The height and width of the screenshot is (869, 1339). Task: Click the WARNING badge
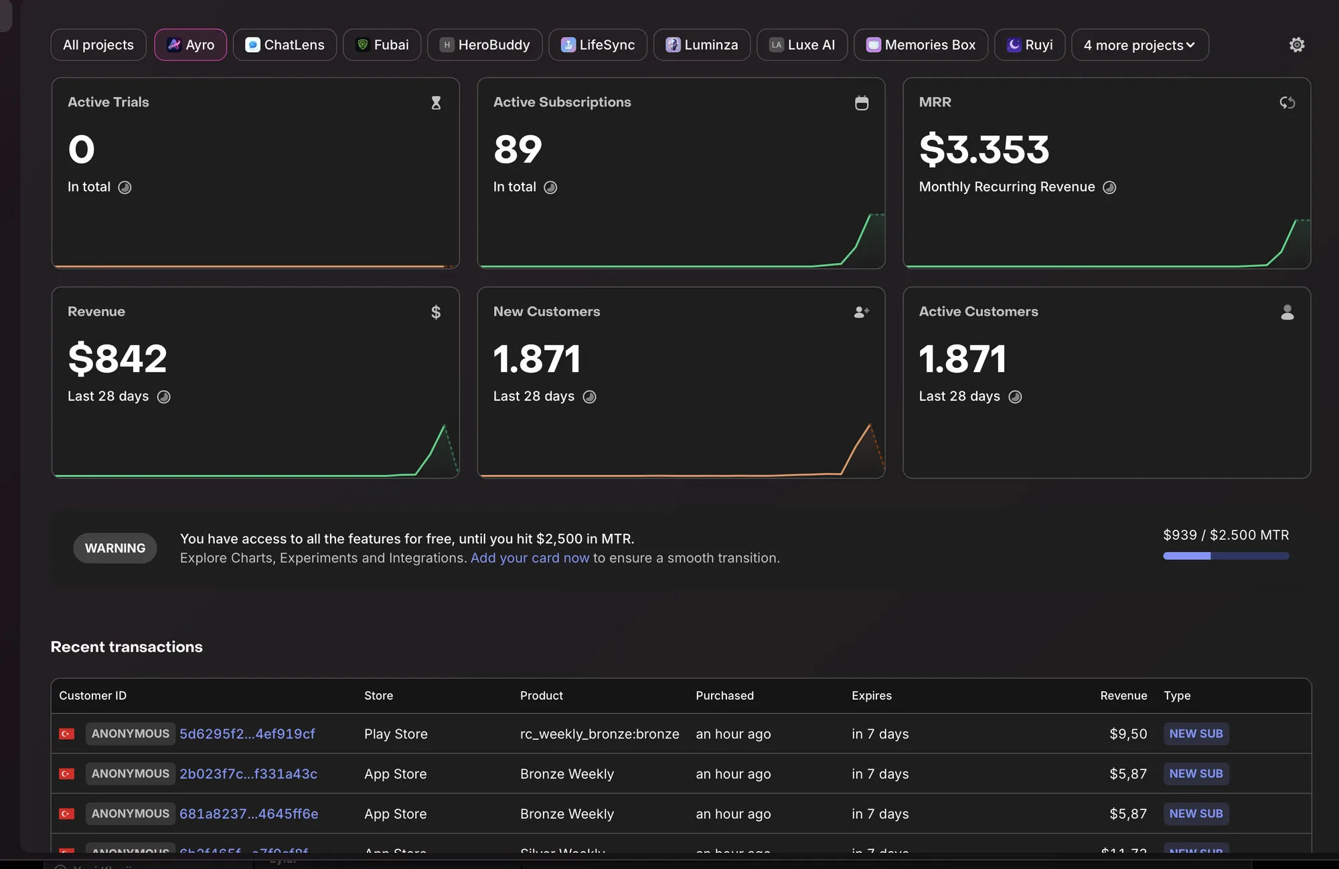115,548
